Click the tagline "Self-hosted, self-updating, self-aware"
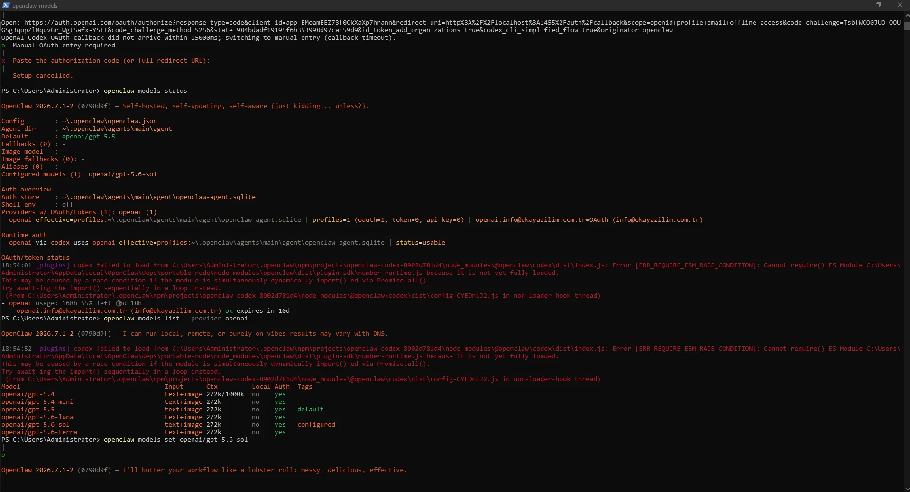 pos(246,106)
